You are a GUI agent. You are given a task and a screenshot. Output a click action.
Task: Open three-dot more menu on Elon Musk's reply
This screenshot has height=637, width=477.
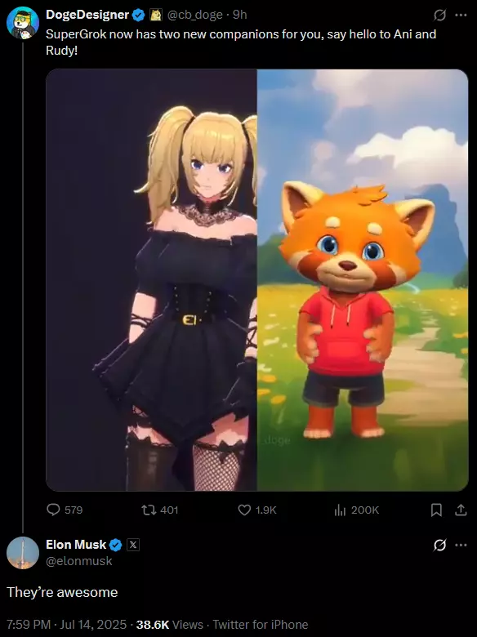tap(461, 545)
